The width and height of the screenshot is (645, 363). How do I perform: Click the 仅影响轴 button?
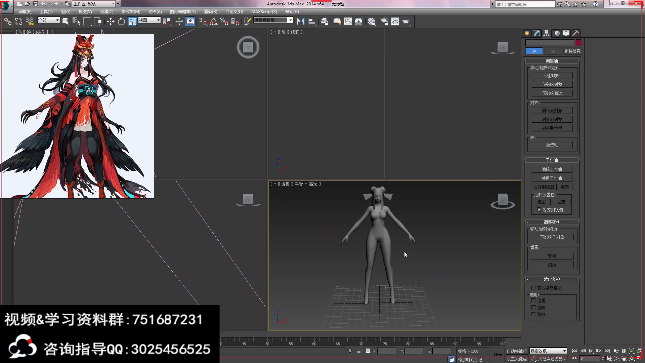[552, 76]
